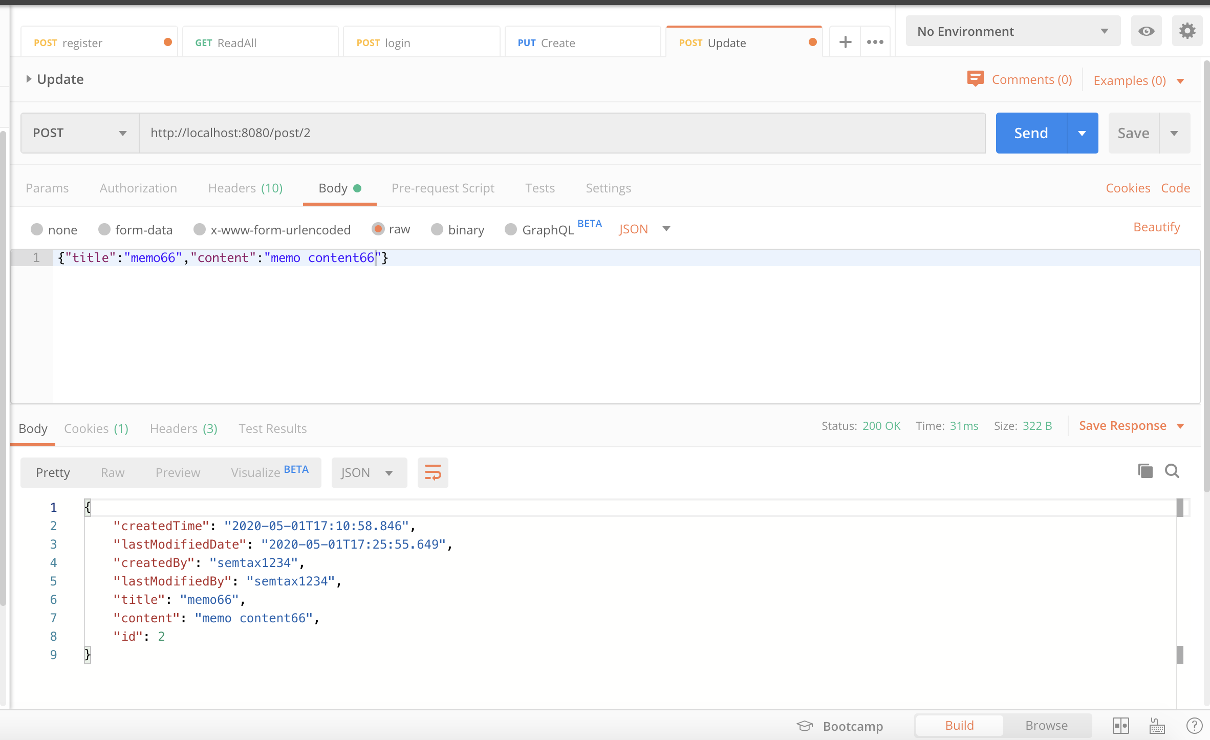This screenshot has height=740, width=1210.
Task: Select the form-data body radio button
Action: (x=104, y=229)
